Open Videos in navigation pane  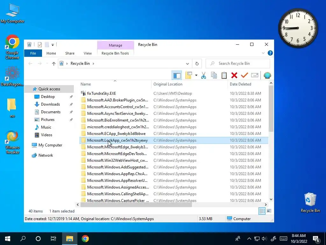[x=46, y=135]
